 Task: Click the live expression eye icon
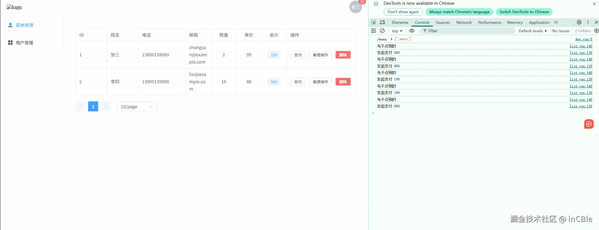coord(412,31)
